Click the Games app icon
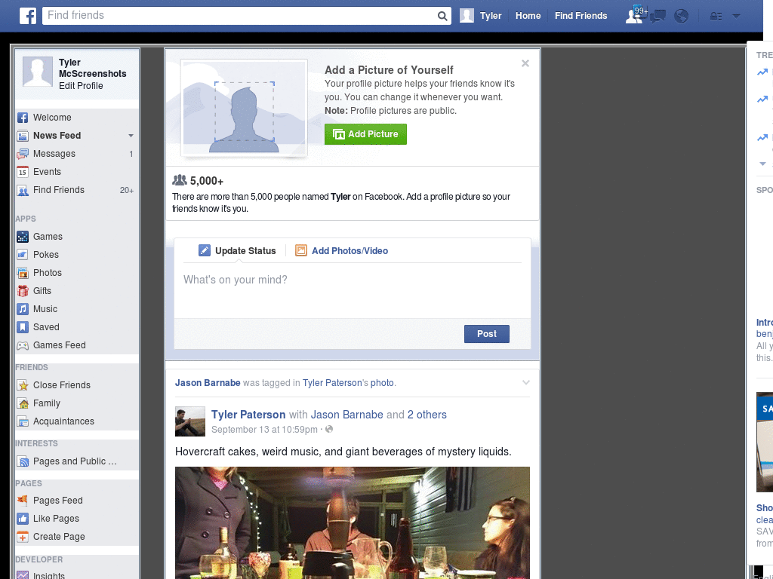Viewport: 773px width, 579px height. click(23, 237)
